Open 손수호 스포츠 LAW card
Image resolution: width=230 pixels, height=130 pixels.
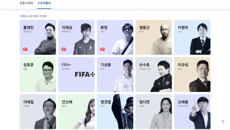pos(154,75)
